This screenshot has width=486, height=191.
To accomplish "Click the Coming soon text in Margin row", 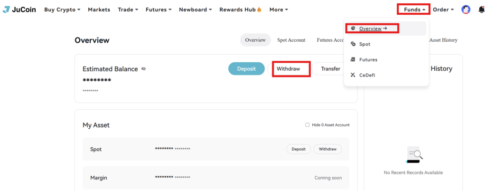I will click(328, 178).
